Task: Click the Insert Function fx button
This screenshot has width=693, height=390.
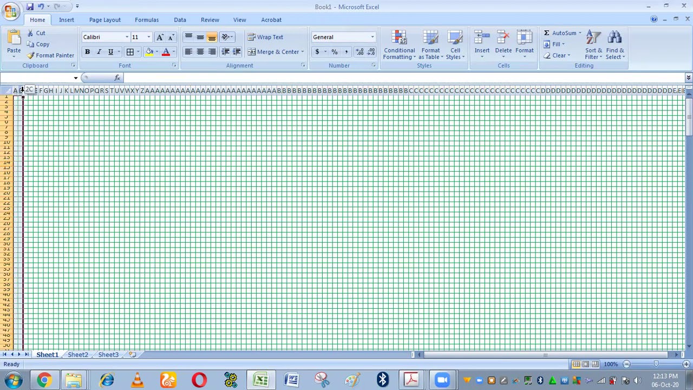Action: tap(117, 78)
